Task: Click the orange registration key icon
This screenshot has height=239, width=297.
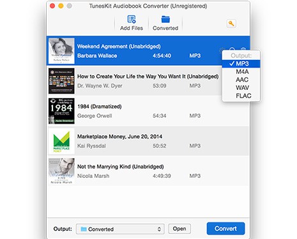Action: pos(231,24)
